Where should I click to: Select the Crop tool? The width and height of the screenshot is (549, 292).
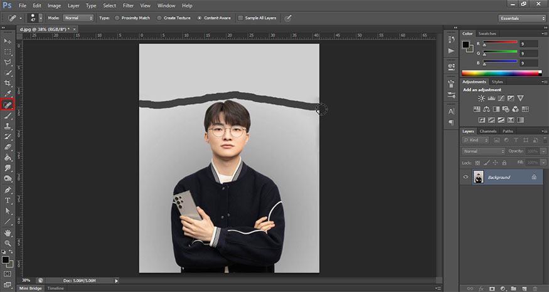point(8,83)
